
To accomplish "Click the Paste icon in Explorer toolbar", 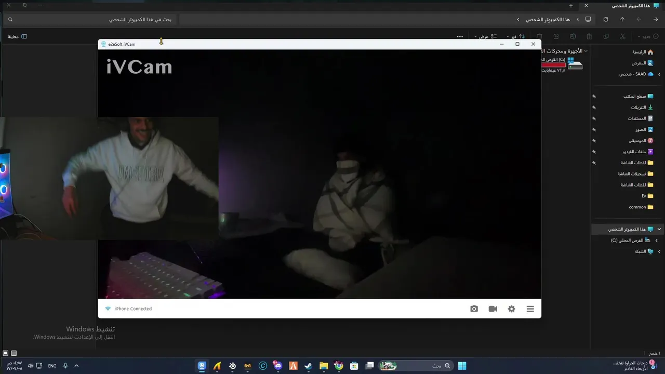I will [x=589, y=36].
